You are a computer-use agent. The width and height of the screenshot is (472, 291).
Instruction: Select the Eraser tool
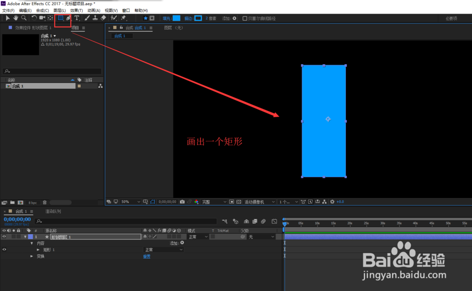pos(103,18)
